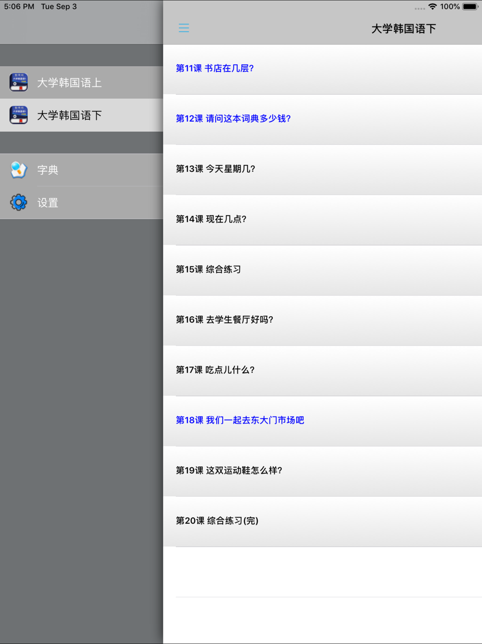
Task: Open lesson 第14课 现在几点?
Action: coord(322,220)
